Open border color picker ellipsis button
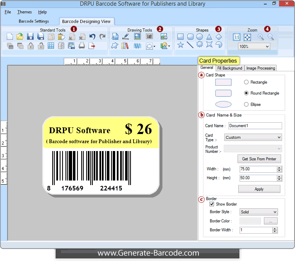Viewport: 295px width, 261px height. (271, 221)
